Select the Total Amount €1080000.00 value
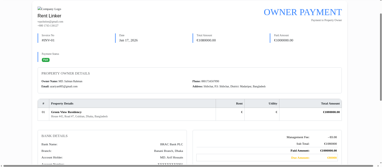Image resolution: width=382 pixels, height=167 pixels. tap(206, 40)
